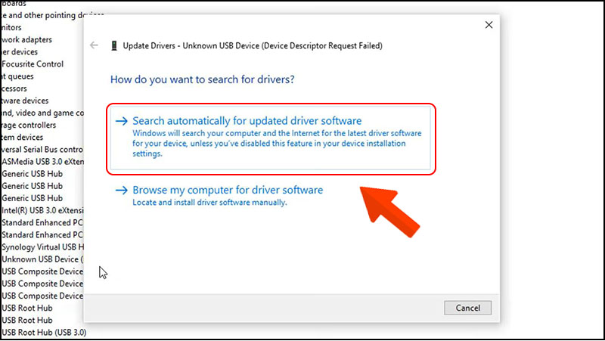605x341 pixels.
Task: Select the ASMedia USB 3.0 host controller entry
Action: [42, 162]
